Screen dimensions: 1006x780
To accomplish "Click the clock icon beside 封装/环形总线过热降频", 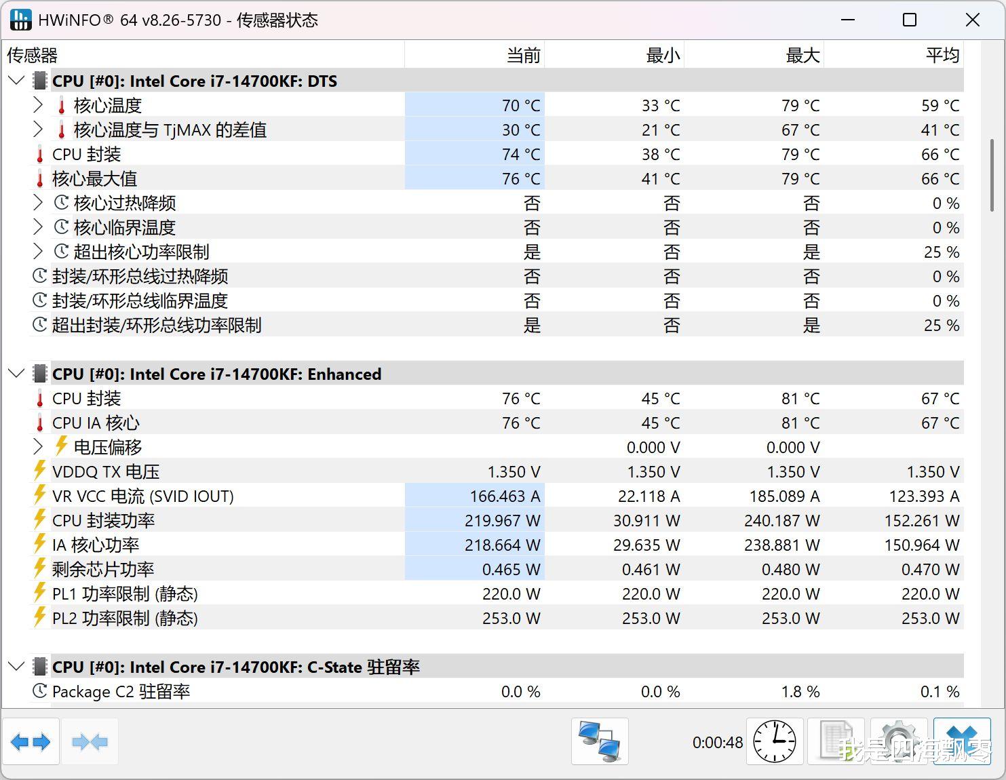I will click(x=40, y=277).
